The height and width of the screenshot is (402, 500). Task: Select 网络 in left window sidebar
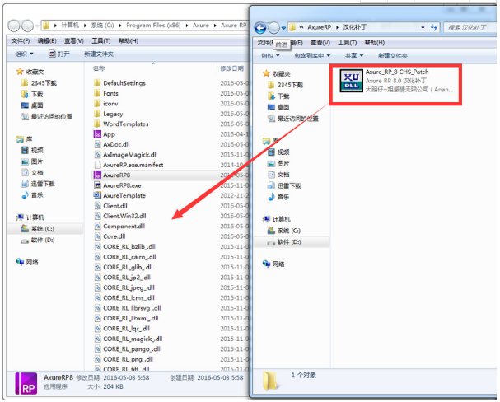pos(27,262)
